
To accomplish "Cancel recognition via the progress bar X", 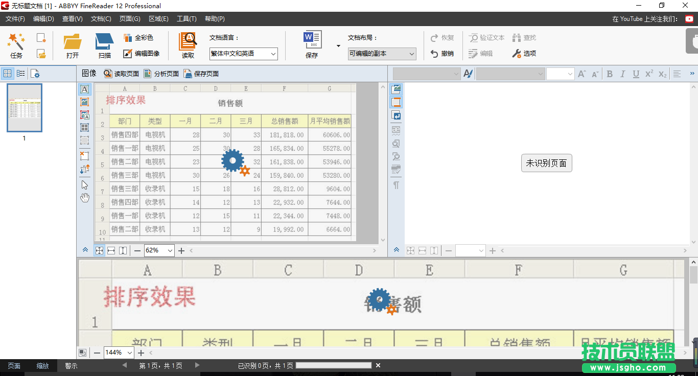I will pos(378,365).
